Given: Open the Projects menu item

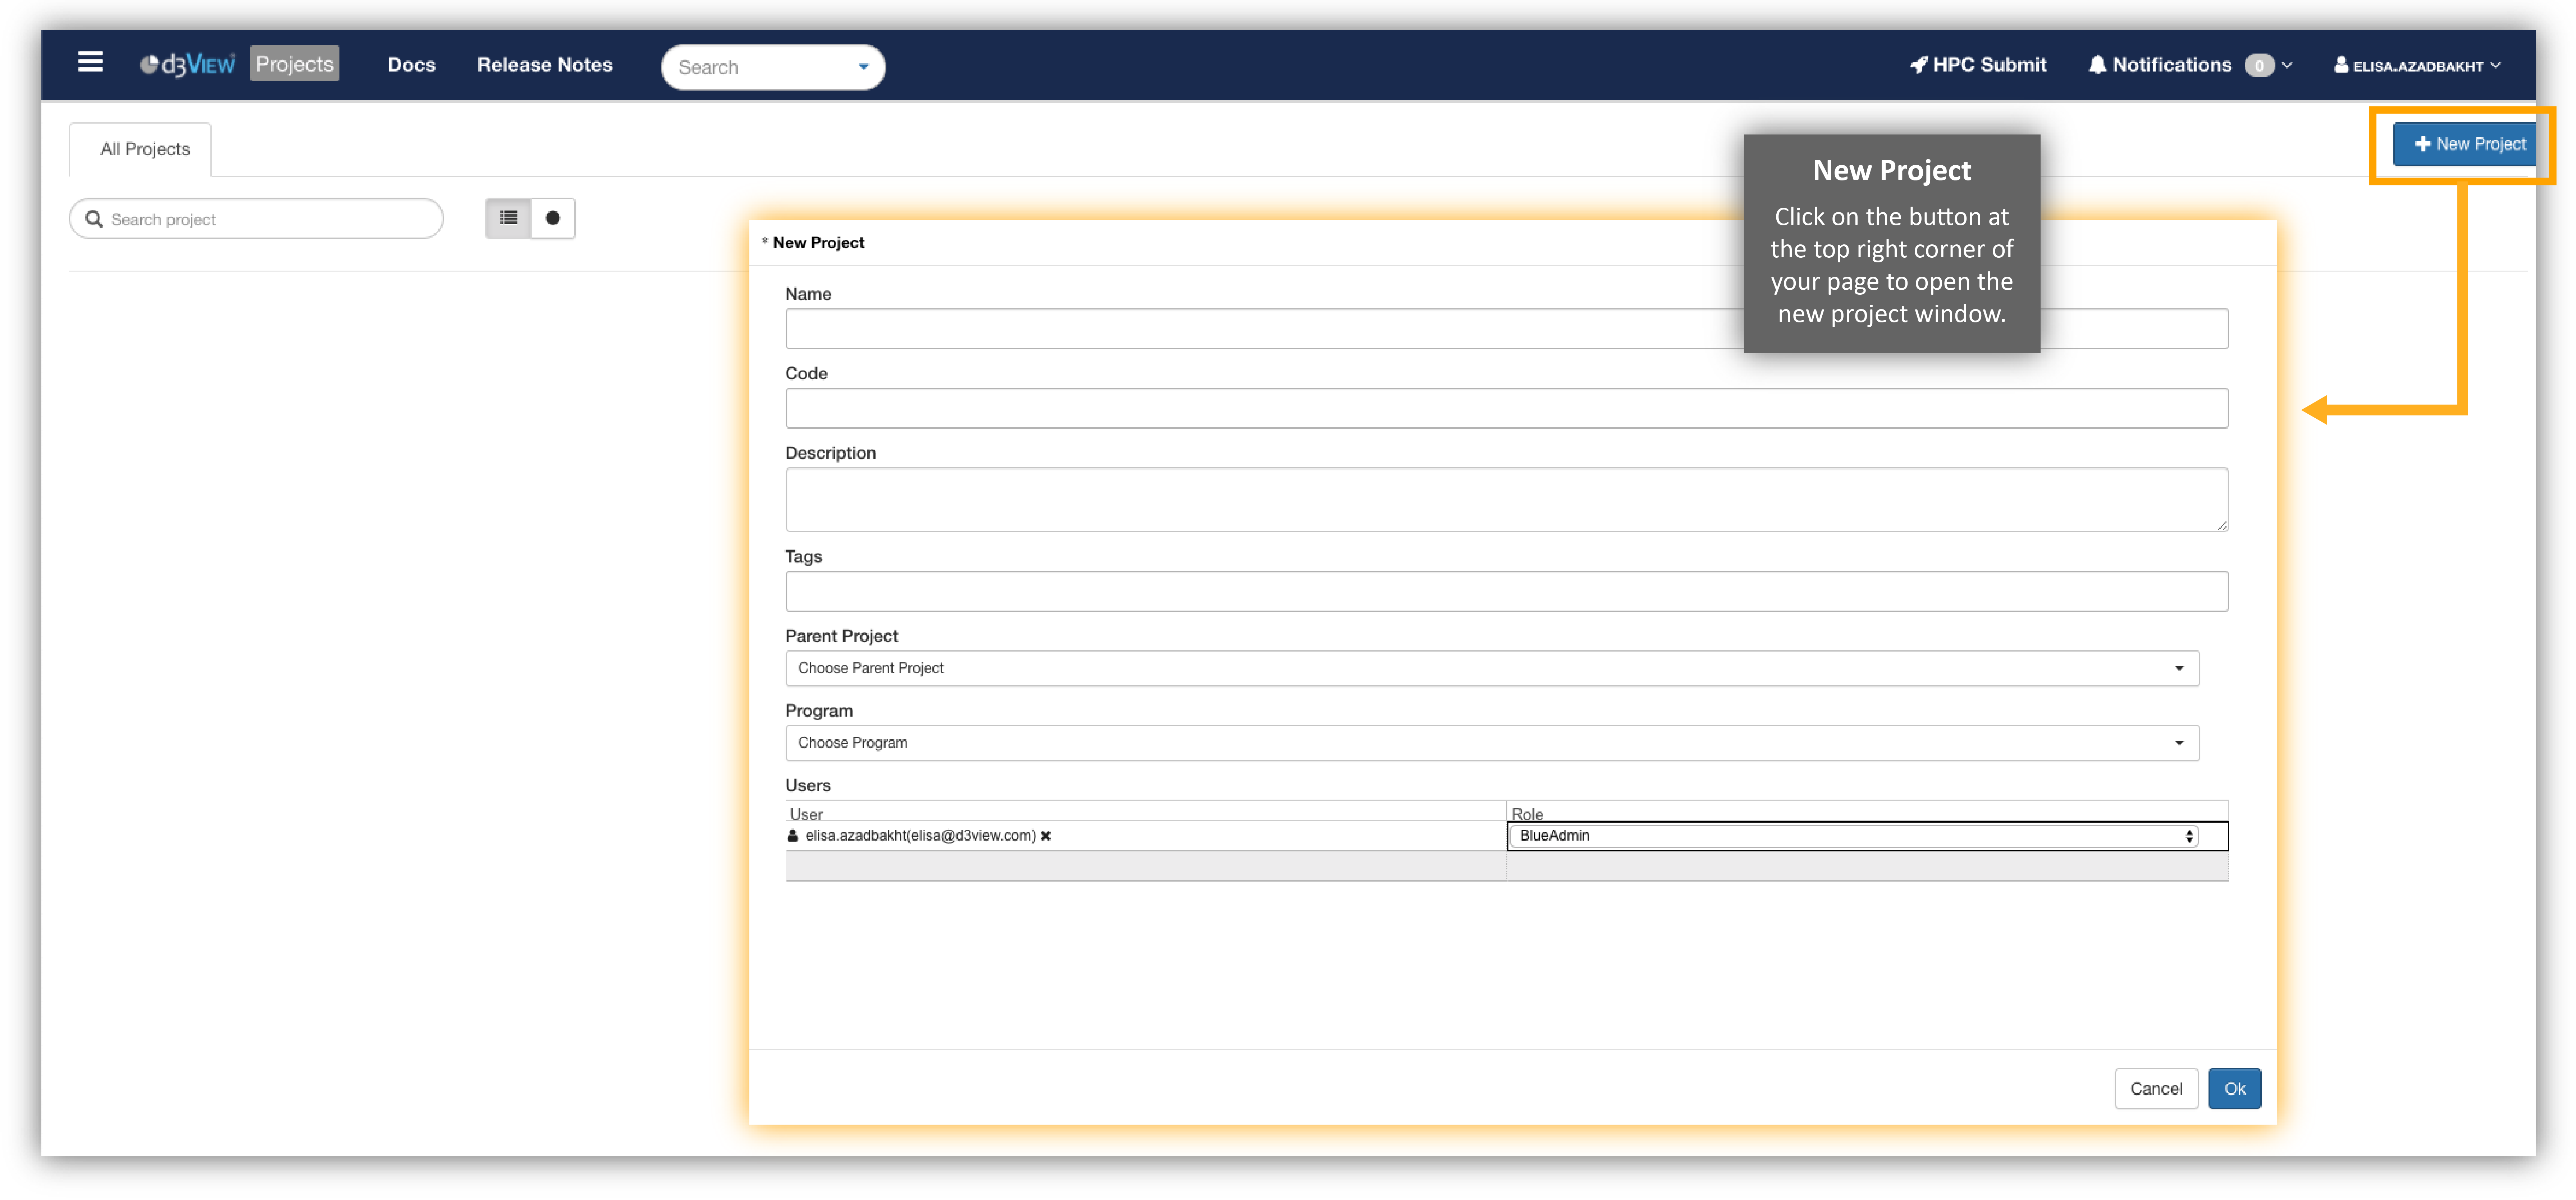Looking at the screenshot, I should pyautogui.click(x=294, y=64).
